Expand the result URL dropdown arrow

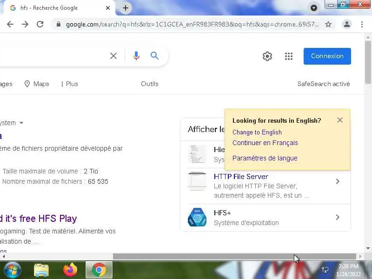[21, 123]
